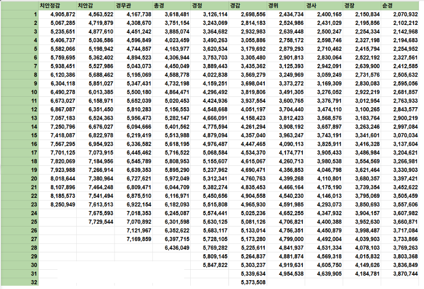Click cell value 2,070,932
424x289 pixels.
coord(406,15)
